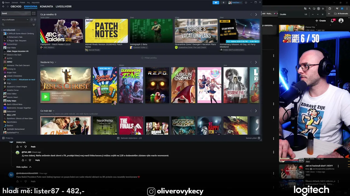This screenshot has width=350, height=196.
Task: Open Chrome extensions puzzle icon
Action: 330,8
